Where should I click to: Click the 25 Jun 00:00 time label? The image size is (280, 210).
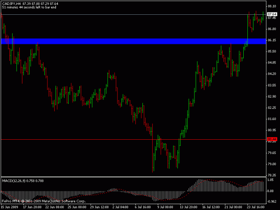coord(77,207)
